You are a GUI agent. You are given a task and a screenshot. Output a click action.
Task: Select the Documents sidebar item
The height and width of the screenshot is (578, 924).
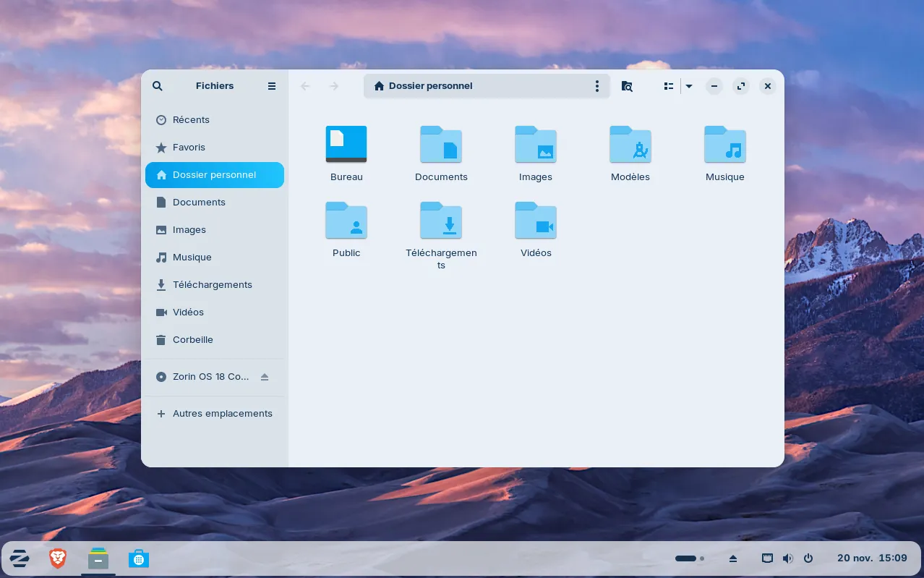(199, 203)
